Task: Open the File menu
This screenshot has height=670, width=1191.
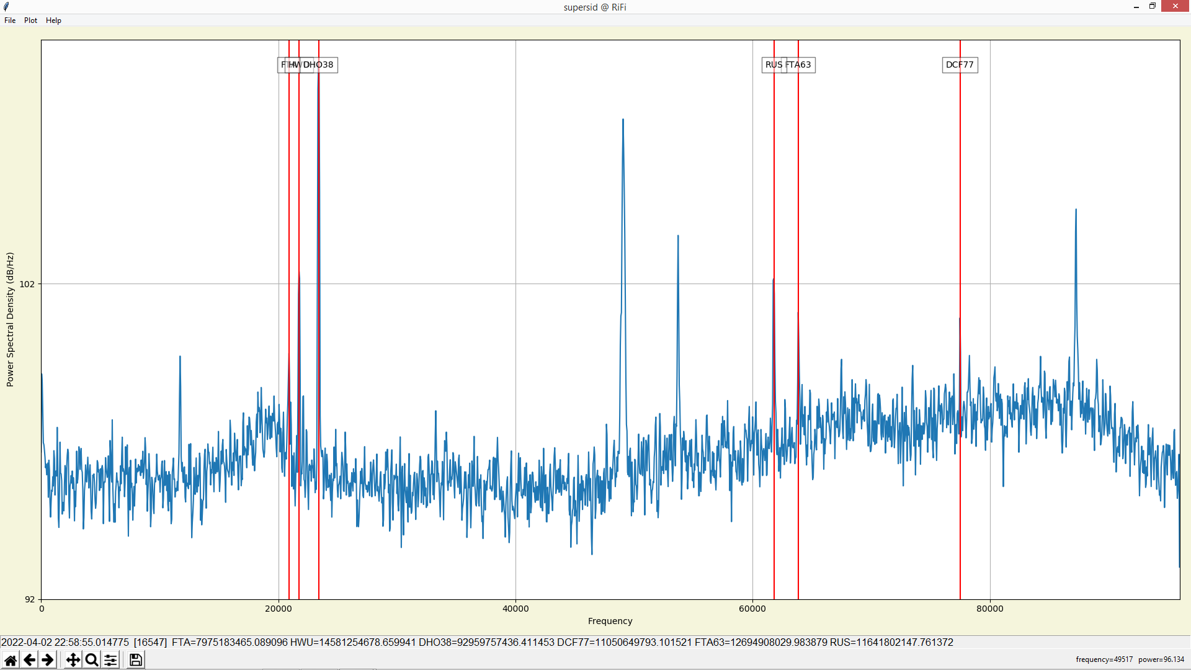Action: pyautogui.click(x=10, y=20)
